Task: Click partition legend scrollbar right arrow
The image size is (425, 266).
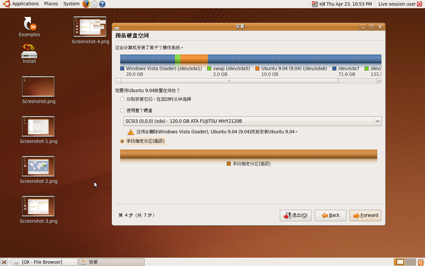Action: 379,81
